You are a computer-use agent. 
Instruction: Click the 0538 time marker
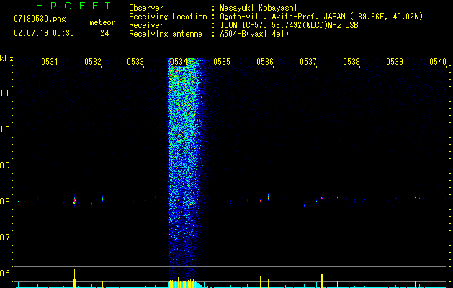tap(351, 62)
